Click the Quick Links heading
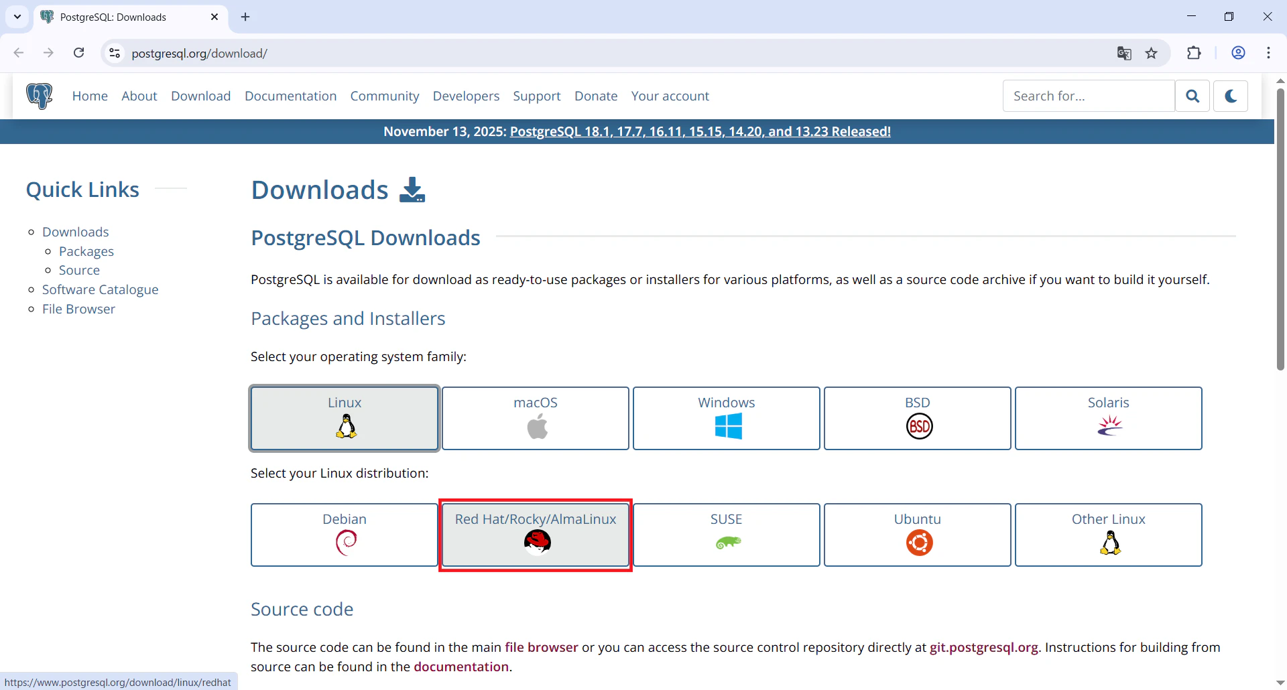Viewport: 1287px width, 690px height. click(82, 190)
